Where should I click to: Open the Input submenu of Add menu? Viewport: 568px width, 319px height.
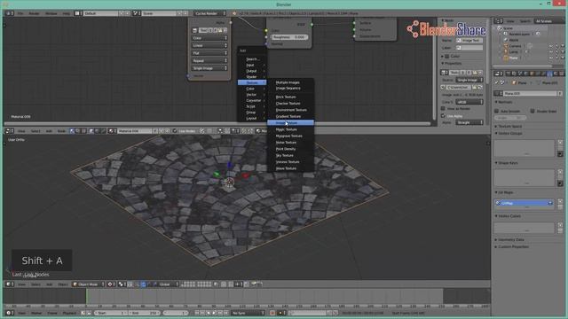click(252, 65)
